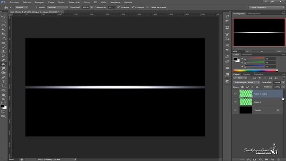Select the Fondo layer thumbnail
The image size is (286, 161).
tap(246, 110)
